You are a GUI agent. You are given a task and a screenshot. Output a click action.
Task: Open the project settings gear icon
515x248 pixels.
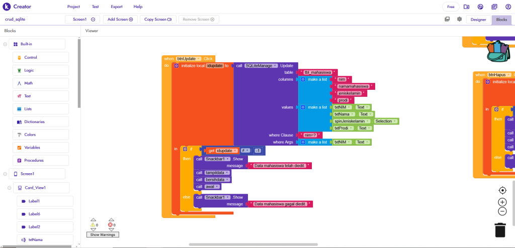tap(459, 19)
